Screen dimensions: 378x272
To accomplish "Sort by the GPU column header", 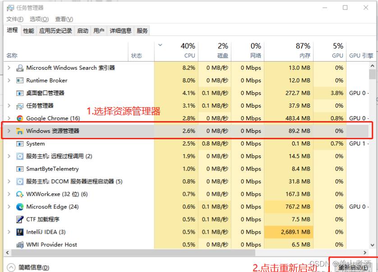I will [x=330, y=51].
